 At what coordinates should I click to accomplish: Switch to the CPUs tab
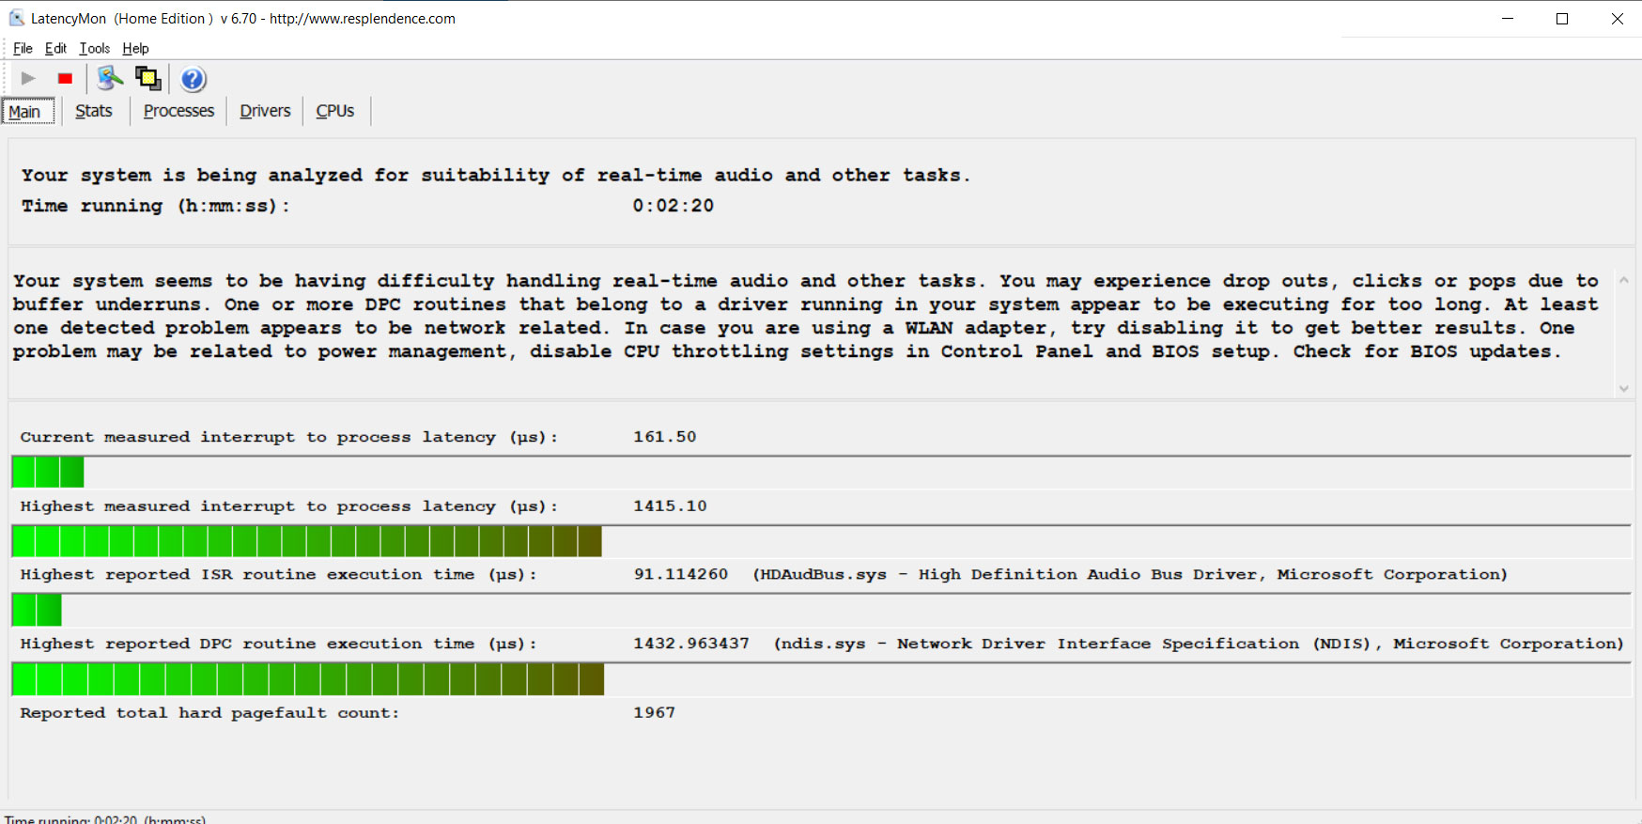click(x=334, y=111)
